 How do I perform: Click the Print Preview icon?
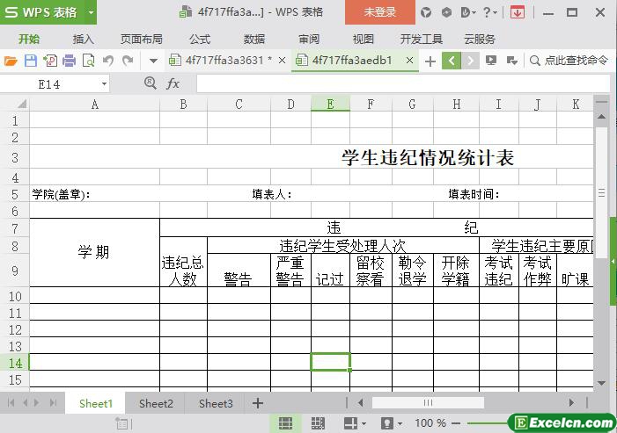coord(89,61)
